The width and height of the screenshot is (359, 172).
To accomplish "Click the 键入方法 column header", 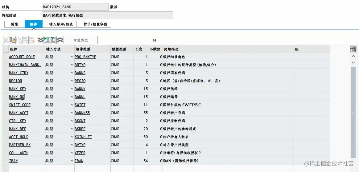I will [60, 49].
